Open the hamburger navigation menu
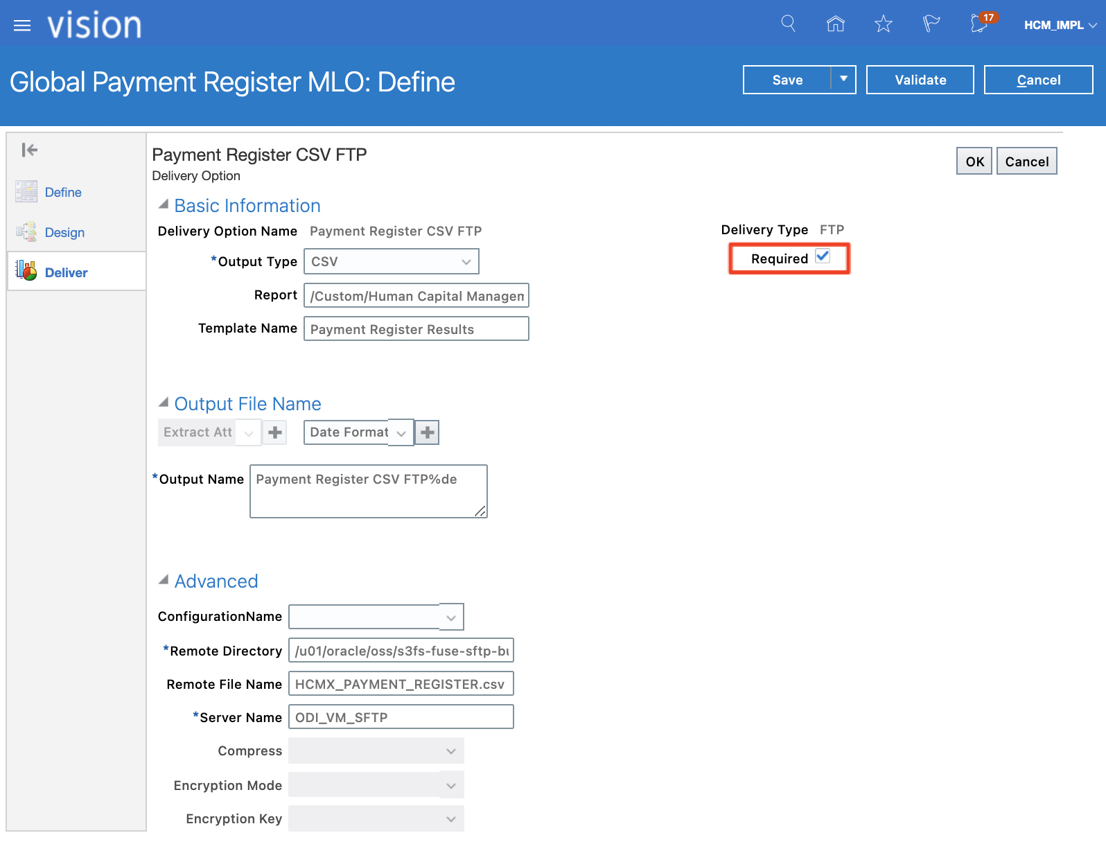1106x851 pixels. tap(22, 26)
